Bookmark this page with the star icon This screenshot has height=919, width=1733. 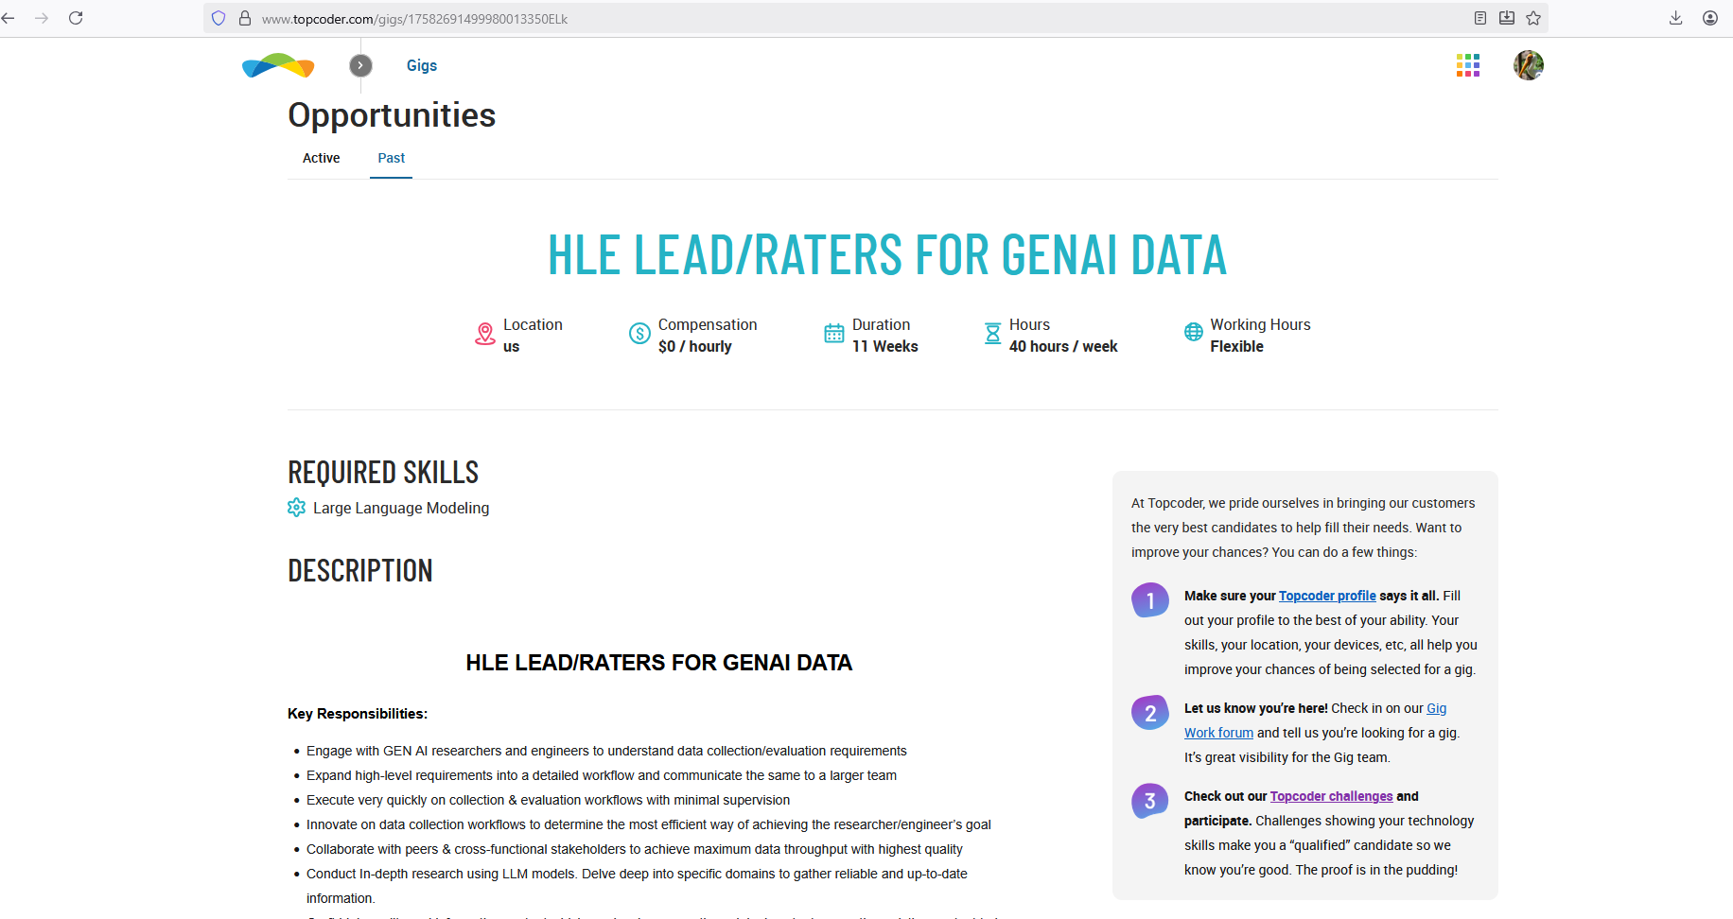(x=1533, y=18)
